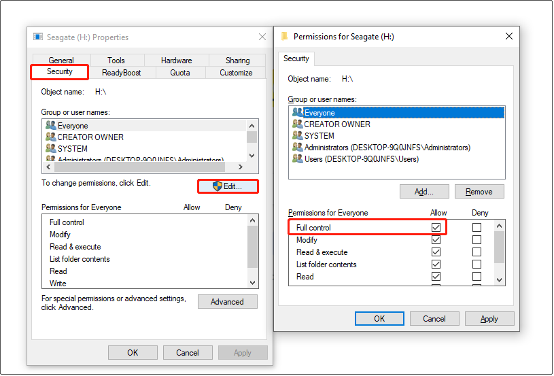This screenshot has height=376, width=554.
Task: Select Users (DESKTOP-9Q0JNFS\Users) entry
Action: tap(398, 159)
